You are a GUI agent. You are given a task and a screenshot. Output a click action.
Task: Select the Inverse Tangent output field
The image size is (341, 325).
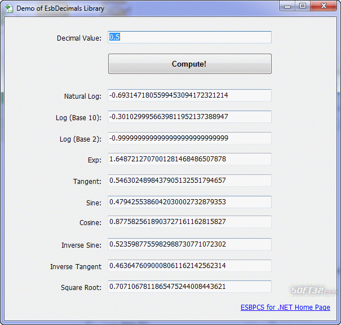(x=189, y=266)
